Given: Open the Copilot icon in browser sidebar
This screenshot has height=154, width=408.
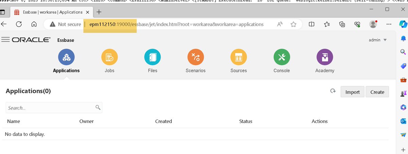Looking at the screenshot, I should [x=403, y=24].
